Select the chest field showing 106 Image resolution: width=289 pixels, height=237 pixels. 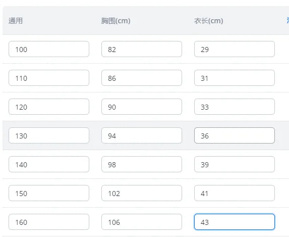142,222
